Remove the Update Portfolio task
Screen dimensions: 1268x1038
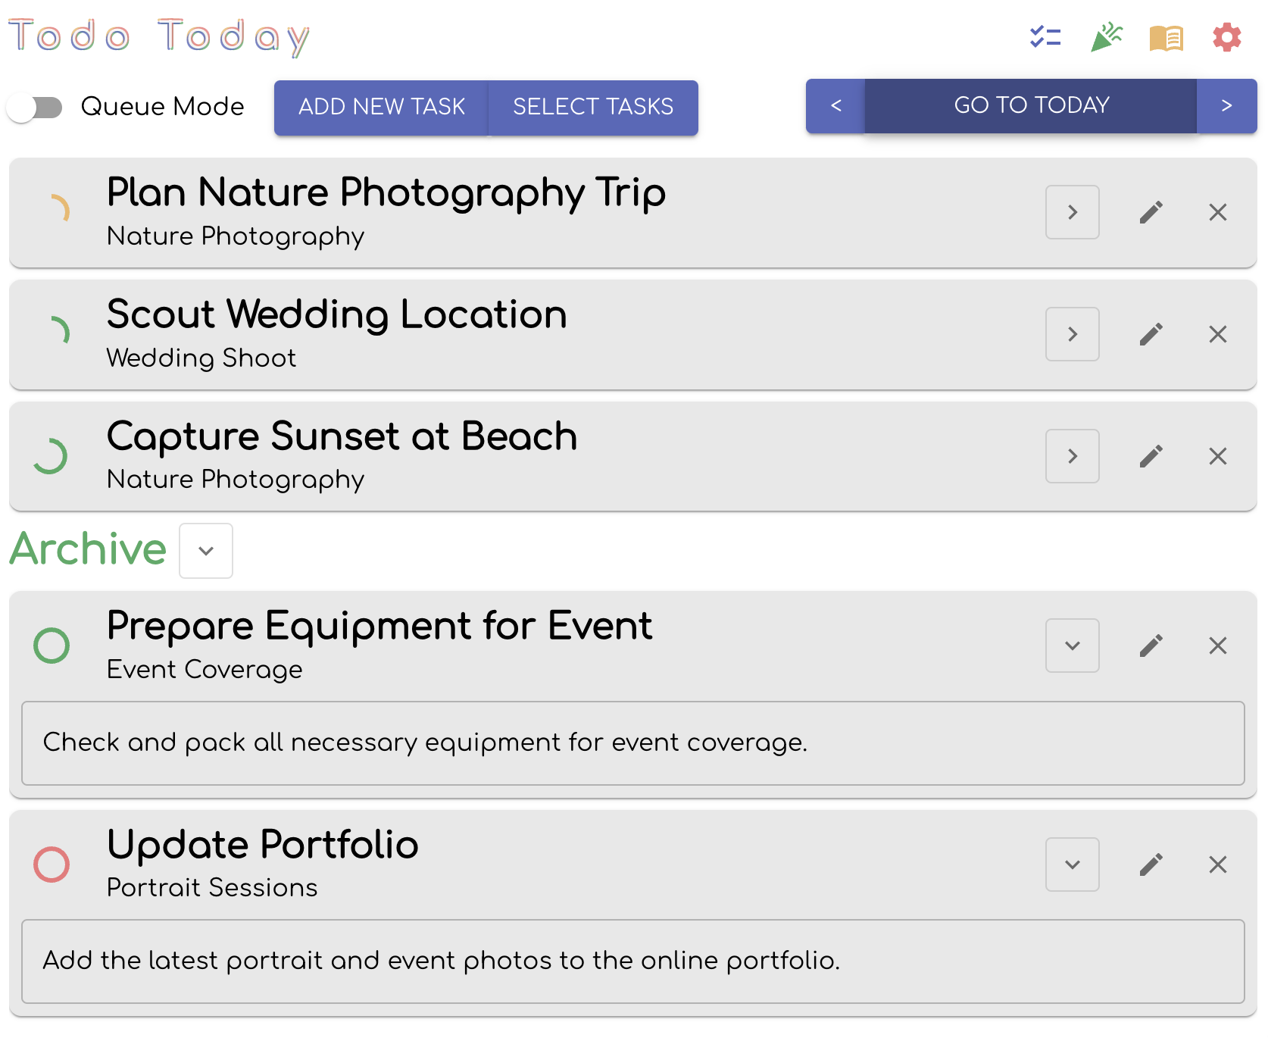[1218, 864]
